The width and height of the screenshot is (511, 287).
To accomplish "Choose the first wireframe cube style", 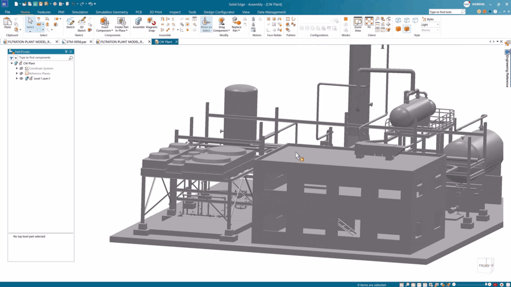I will pos(398,20).
